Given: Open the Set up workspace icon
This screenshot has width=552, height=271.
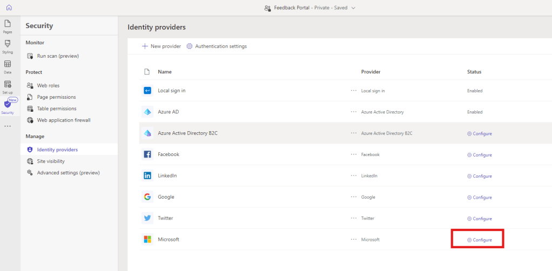Looking at the screenshot, I should [x=8, y=86].
